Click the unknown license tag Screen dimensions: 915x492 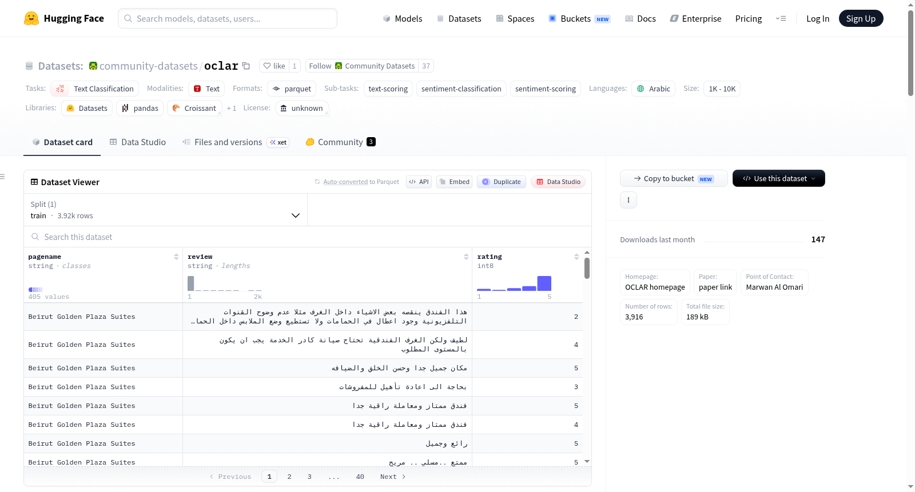coord(302,108)
